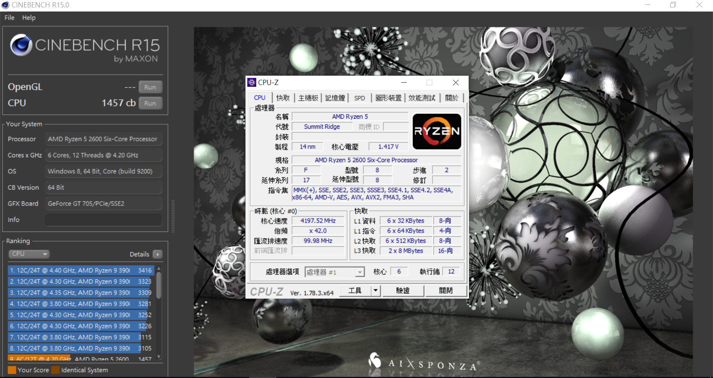Screen dimensions: 713x378
Task: Click the Details arrow button in Ranking
Action: tap(158, 254)
